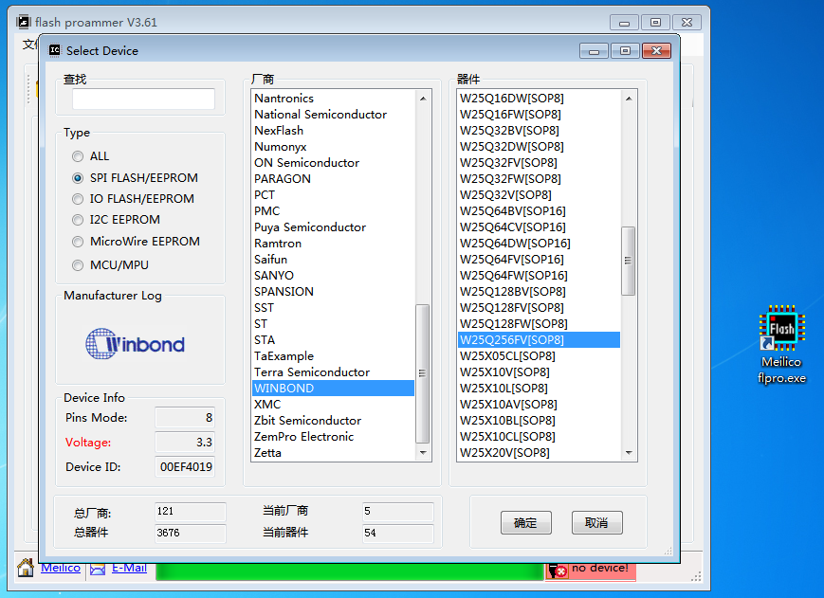
Task: Click the no device status icon
Action: pyautogui.click(x=558, y=571)
